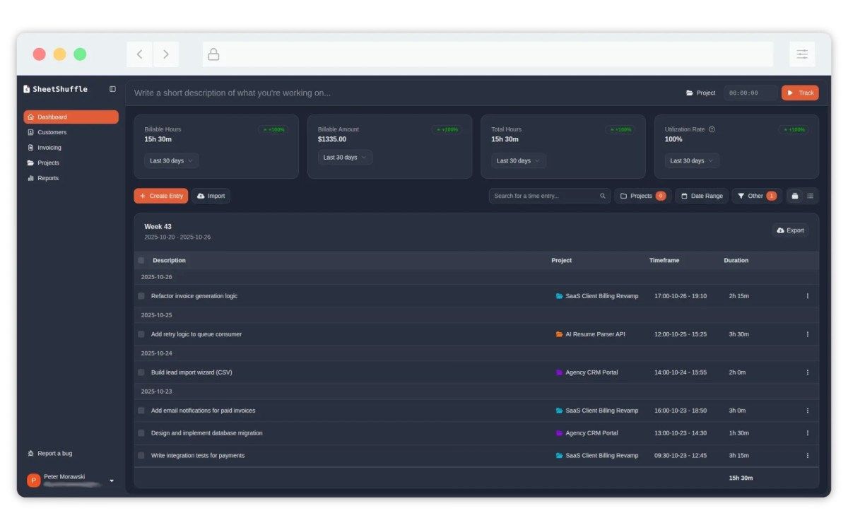
Task: Open the Last 30 days dropdown under Billable Hours
Action: 170,160
